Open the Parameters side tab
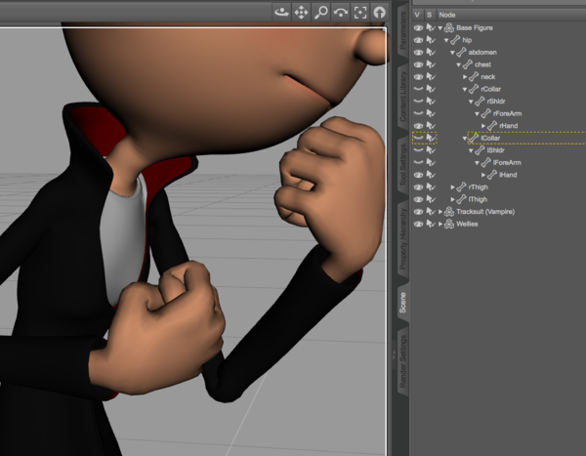Viewport: 586px width, 456px height. pos(402,30)
